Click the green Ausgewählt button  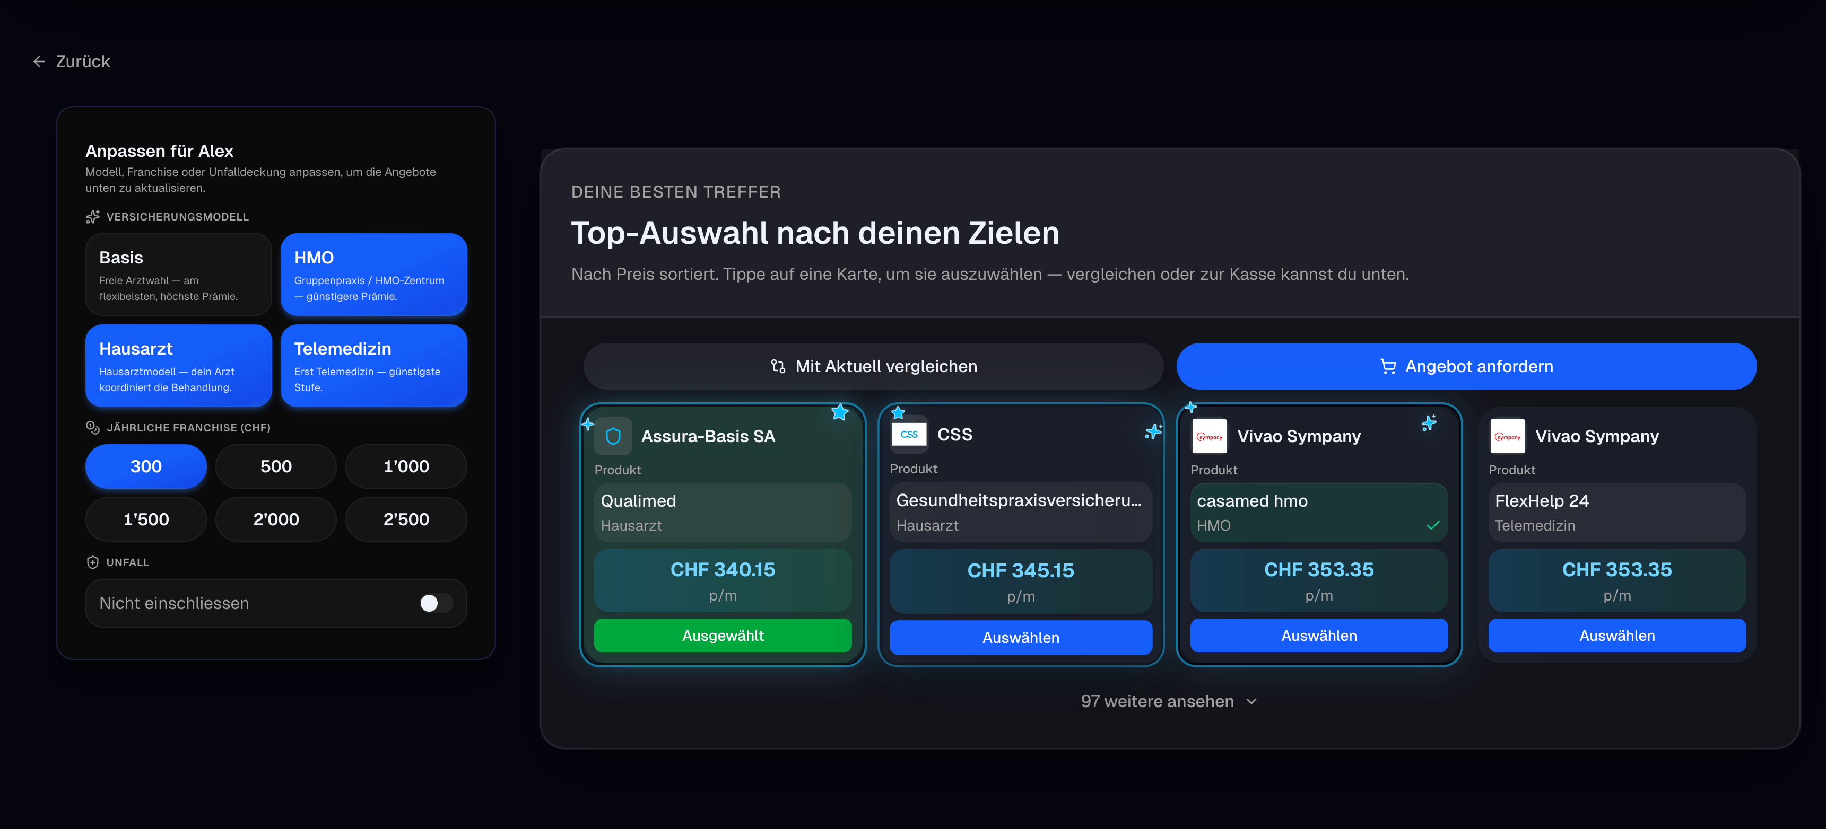click(x=723, y=636)
